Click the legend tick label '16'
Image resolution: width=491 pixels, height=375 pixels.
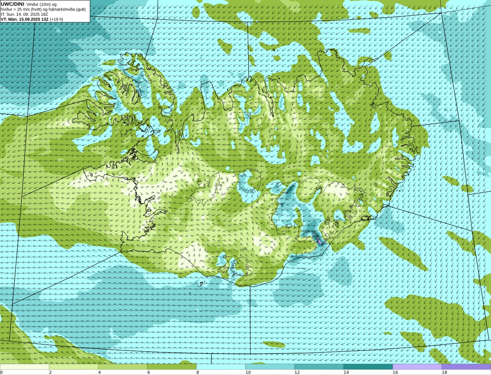pos(395,372)
